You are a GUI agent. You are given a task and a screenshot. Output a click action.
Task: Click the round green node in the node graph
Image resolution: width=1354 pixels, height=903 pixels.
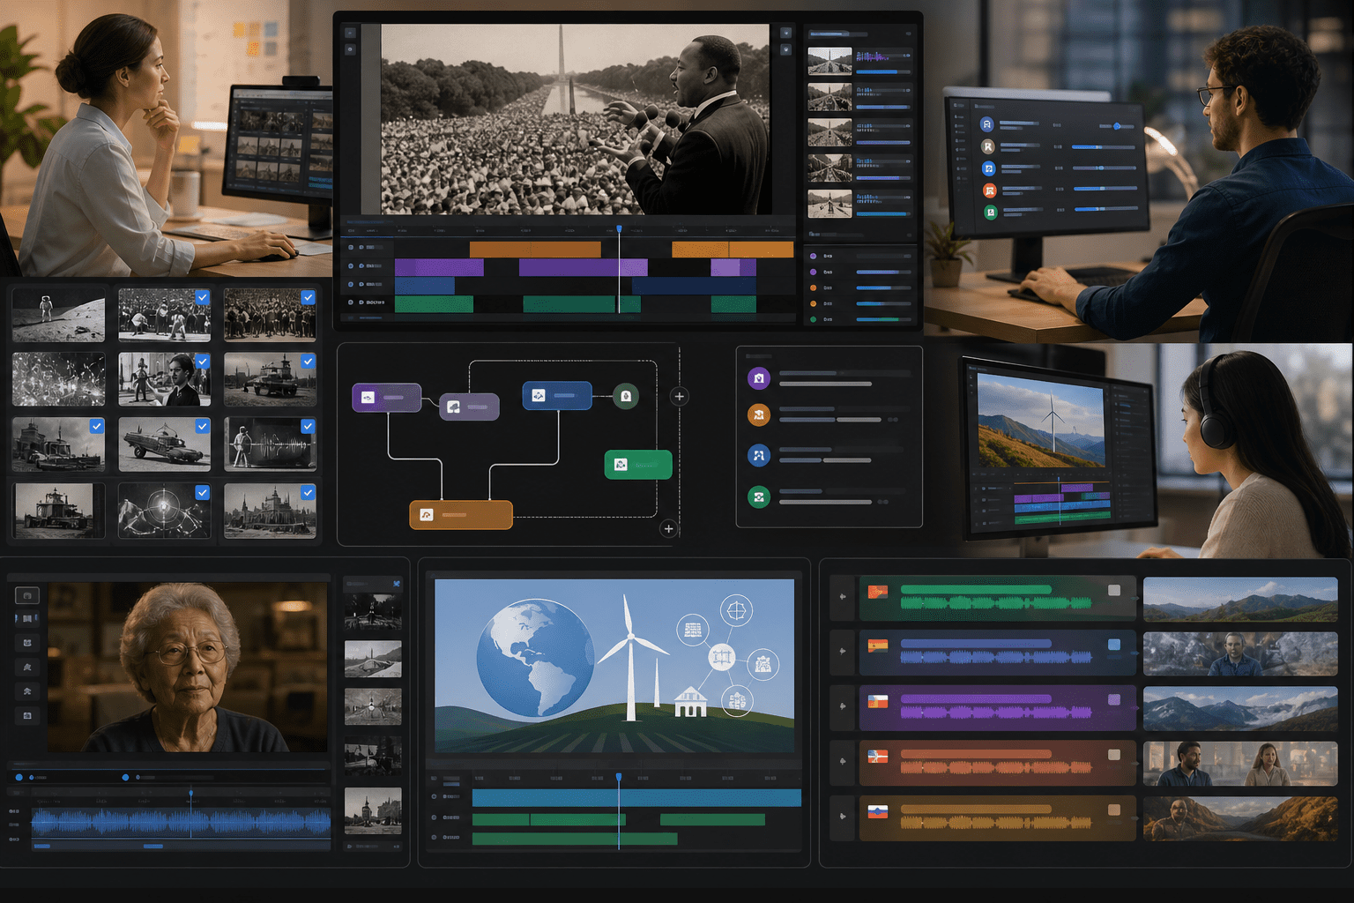626,396
